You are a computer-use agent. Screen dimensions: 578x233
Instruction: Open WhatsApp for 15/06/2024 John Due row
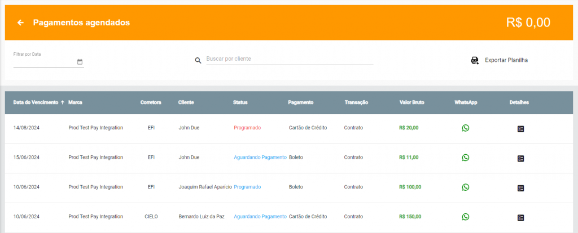point(466,157)
